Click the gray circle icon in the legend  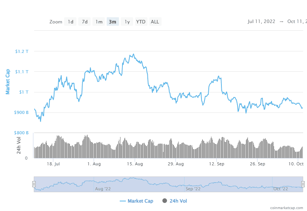(165, 201)
